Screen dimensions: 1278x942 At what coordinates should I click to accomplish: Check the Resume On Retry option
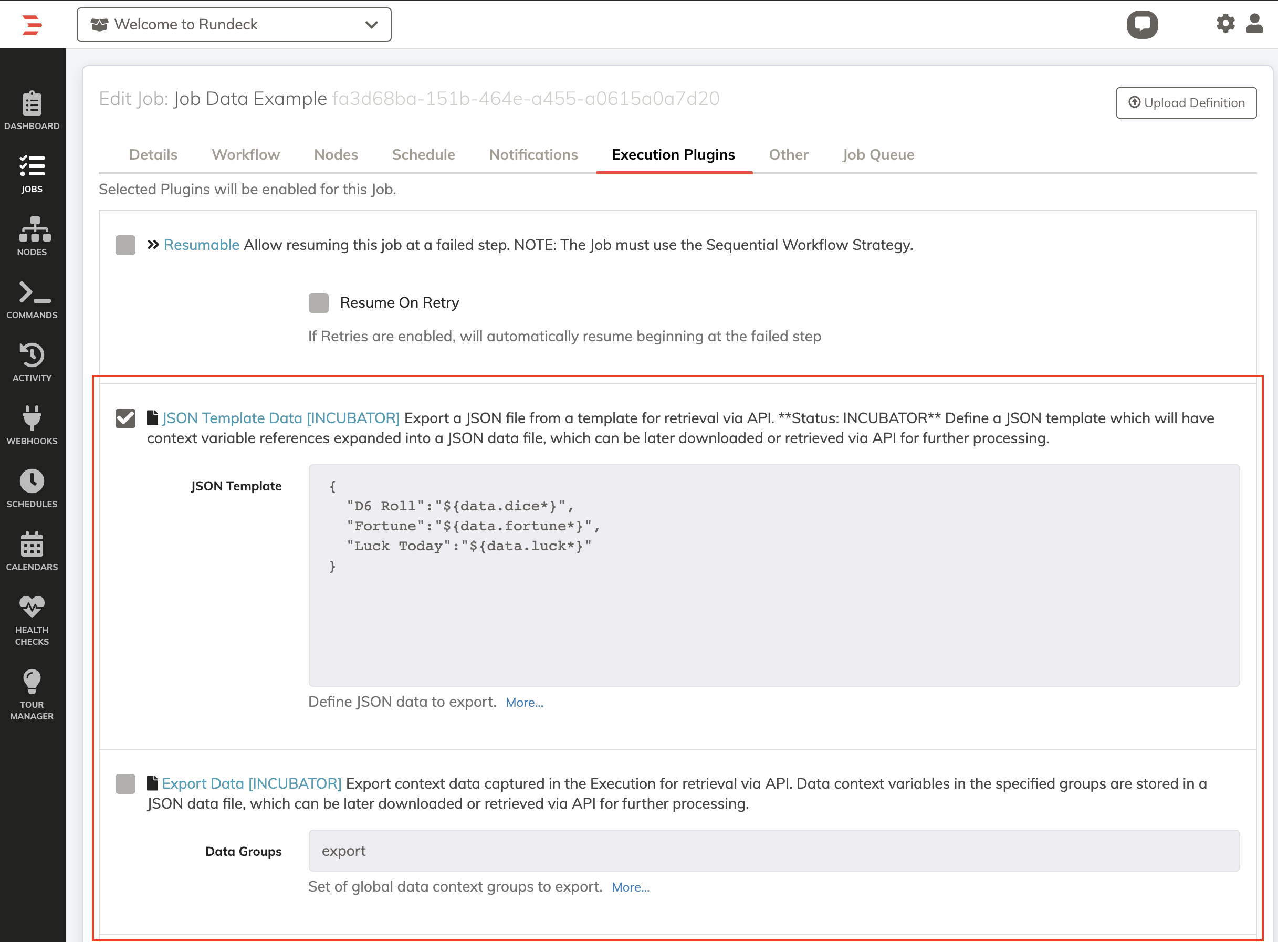(x=319, y=303)
